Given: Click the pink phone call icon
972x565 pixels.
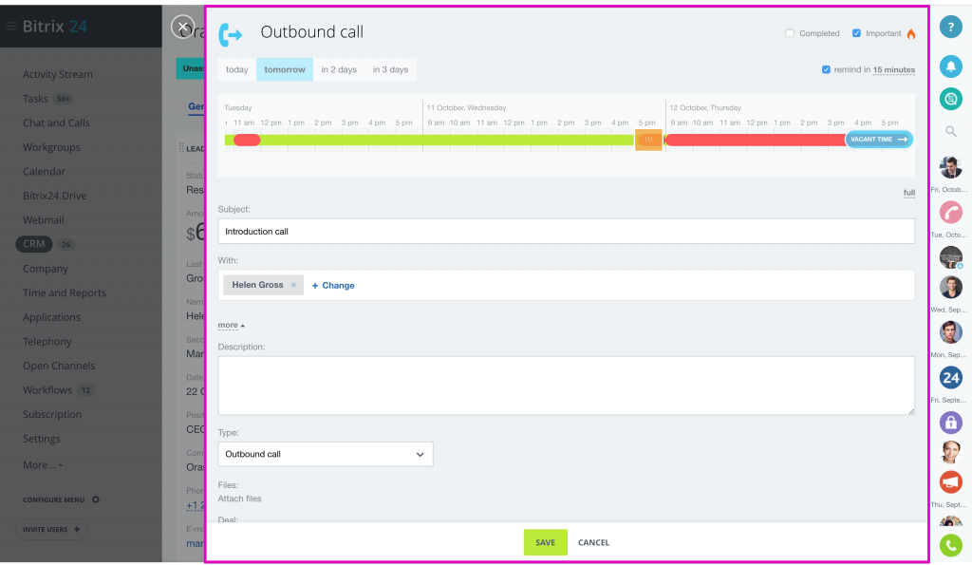Looking at the screenshot, I should click(950, 213).
